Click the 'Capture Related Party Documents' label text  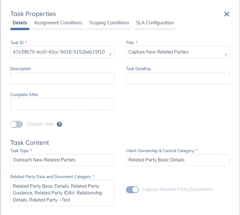pos(177,189)
